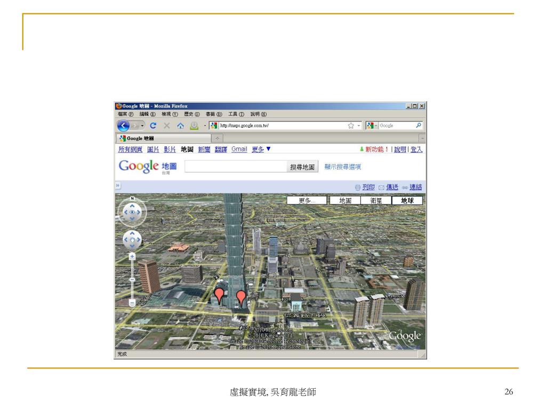Click the look-around eye compass control
The width and height of the screenshot is (546, 409).
tap(132, 212)
